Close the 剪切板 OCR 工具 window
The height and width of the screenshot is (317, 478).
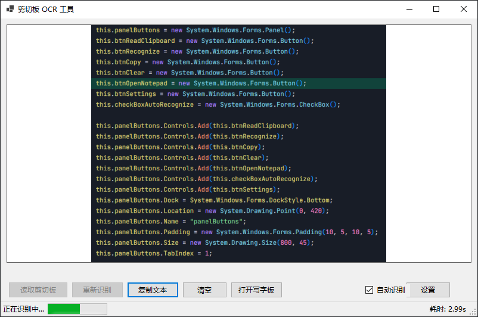464,10
